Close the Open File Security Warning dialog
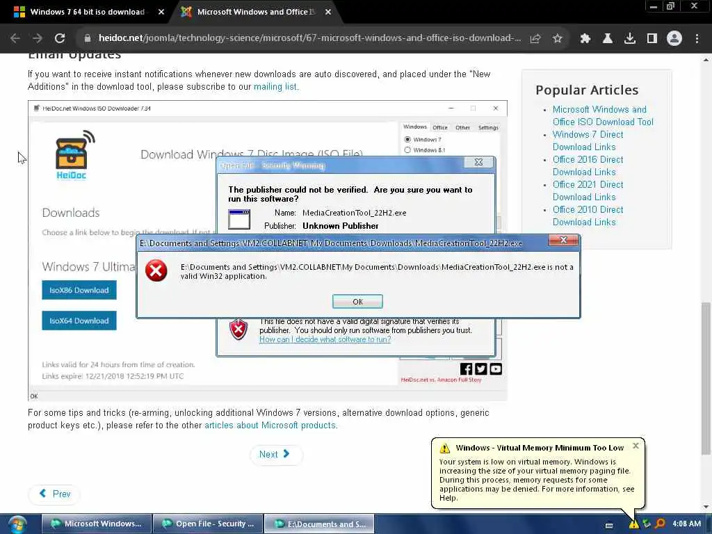Image resolution: width=712 pixels, height=534 pixels. tap(478, 162)
